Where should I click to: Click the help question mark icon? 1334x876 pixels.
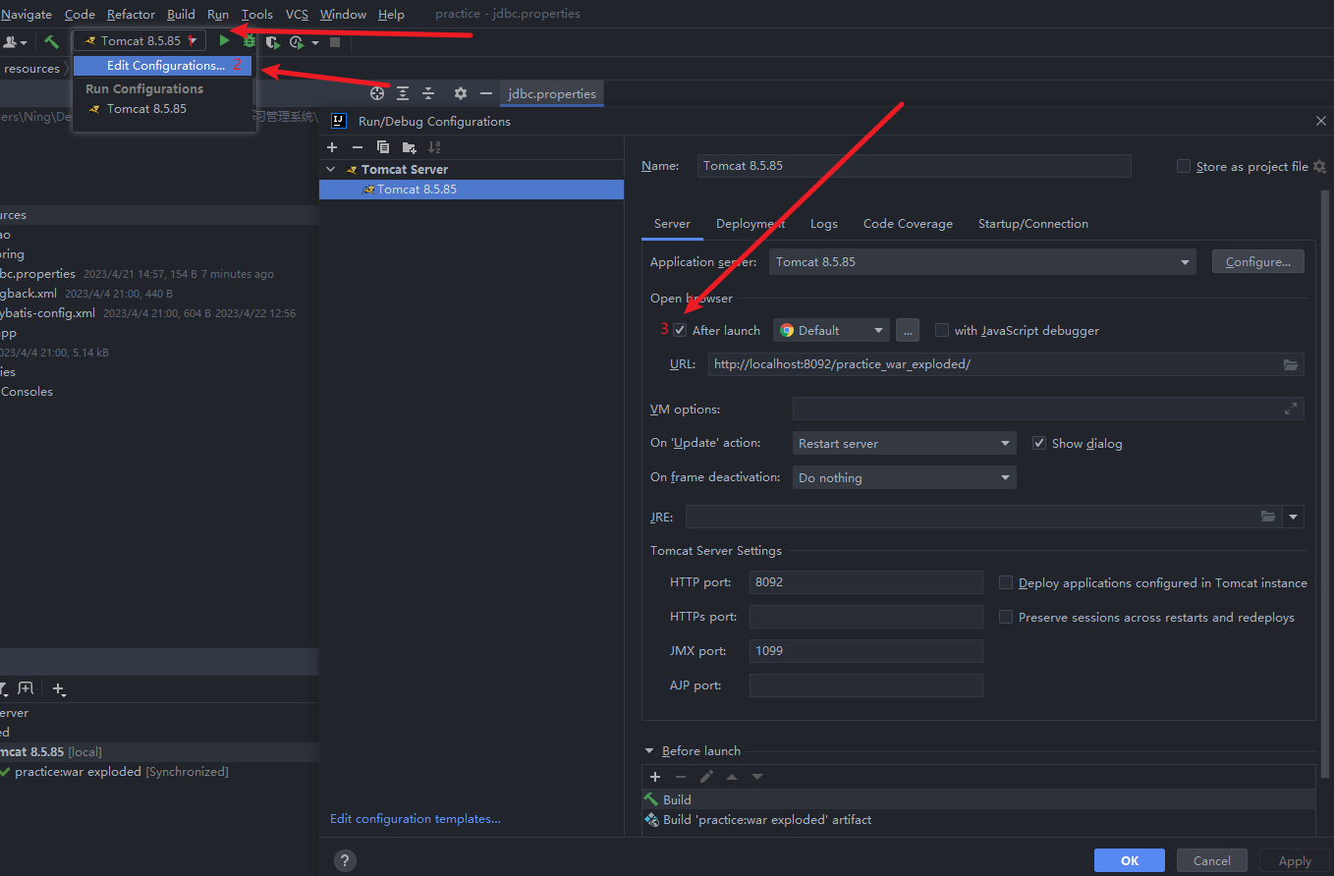click(345, 860)
